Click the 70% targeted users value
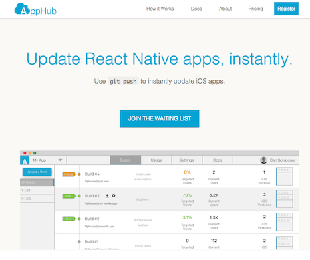The width and height of the screenshot is (310, 260). pyautogui.click(x=187, y=195)
